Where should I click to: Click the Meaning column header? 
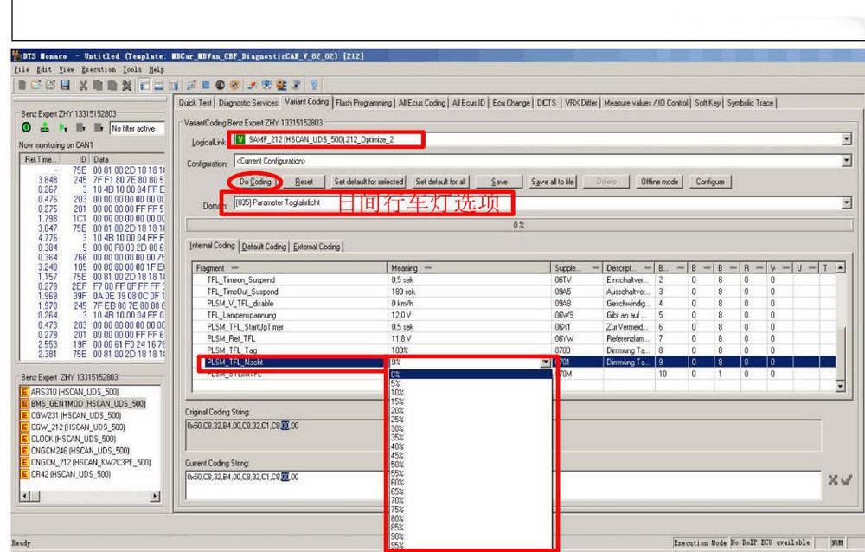469,268
